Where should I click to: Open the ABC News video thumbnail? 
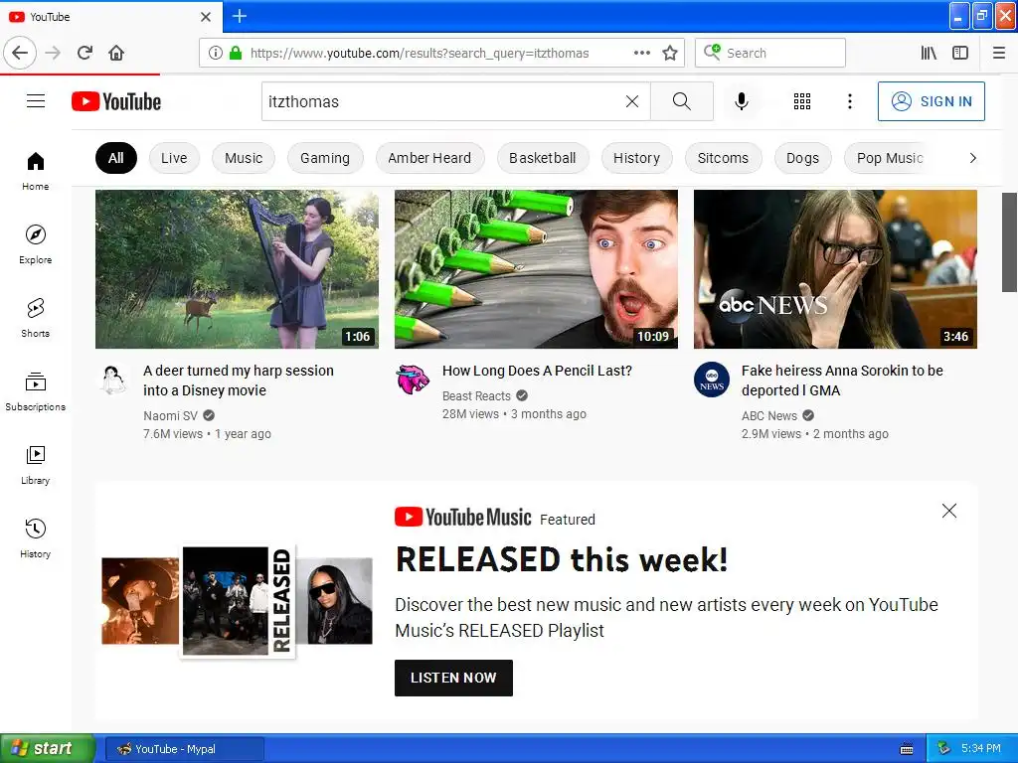(835, 268)
